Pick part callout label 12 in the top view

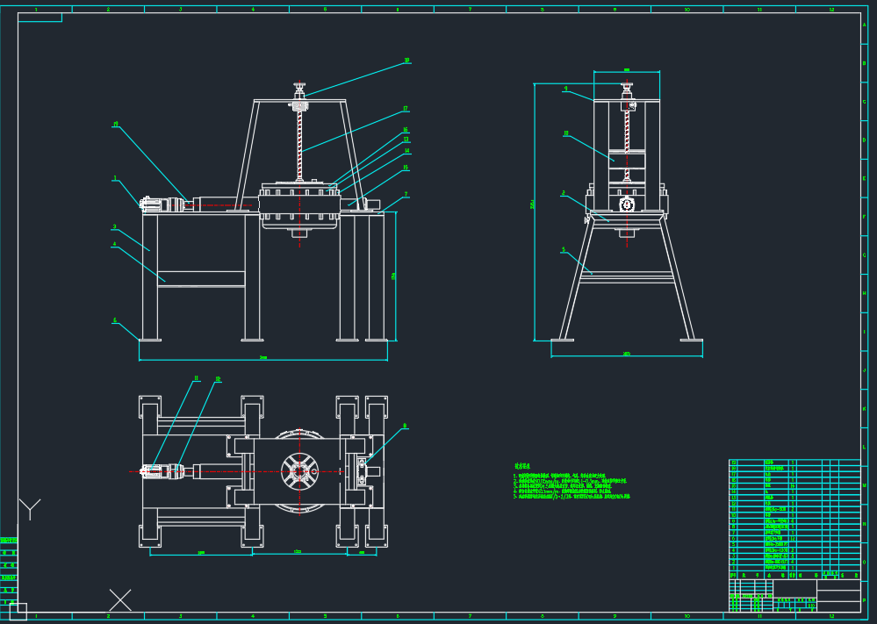pyautogui.click(x=218, y=379)
